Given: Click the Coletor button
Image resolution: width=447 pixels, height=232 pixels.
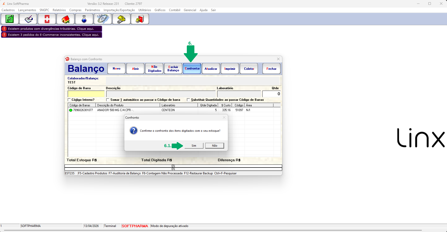Looking at the screenshot, I should [x=249, y=69].
